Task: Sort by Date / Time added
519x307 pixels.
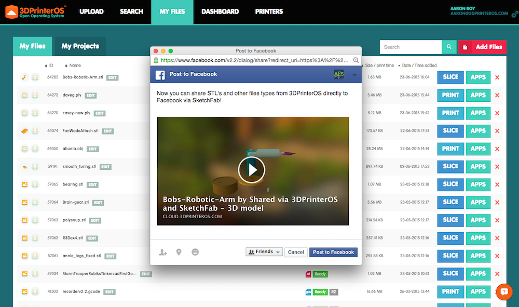Action: pyautogui.click(x=417, y=65)
